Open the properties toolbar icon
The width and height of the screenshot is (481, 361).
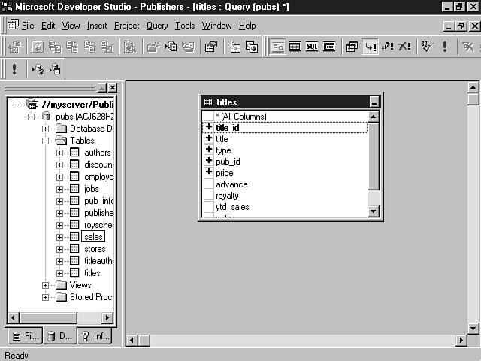tap(211, 47)
